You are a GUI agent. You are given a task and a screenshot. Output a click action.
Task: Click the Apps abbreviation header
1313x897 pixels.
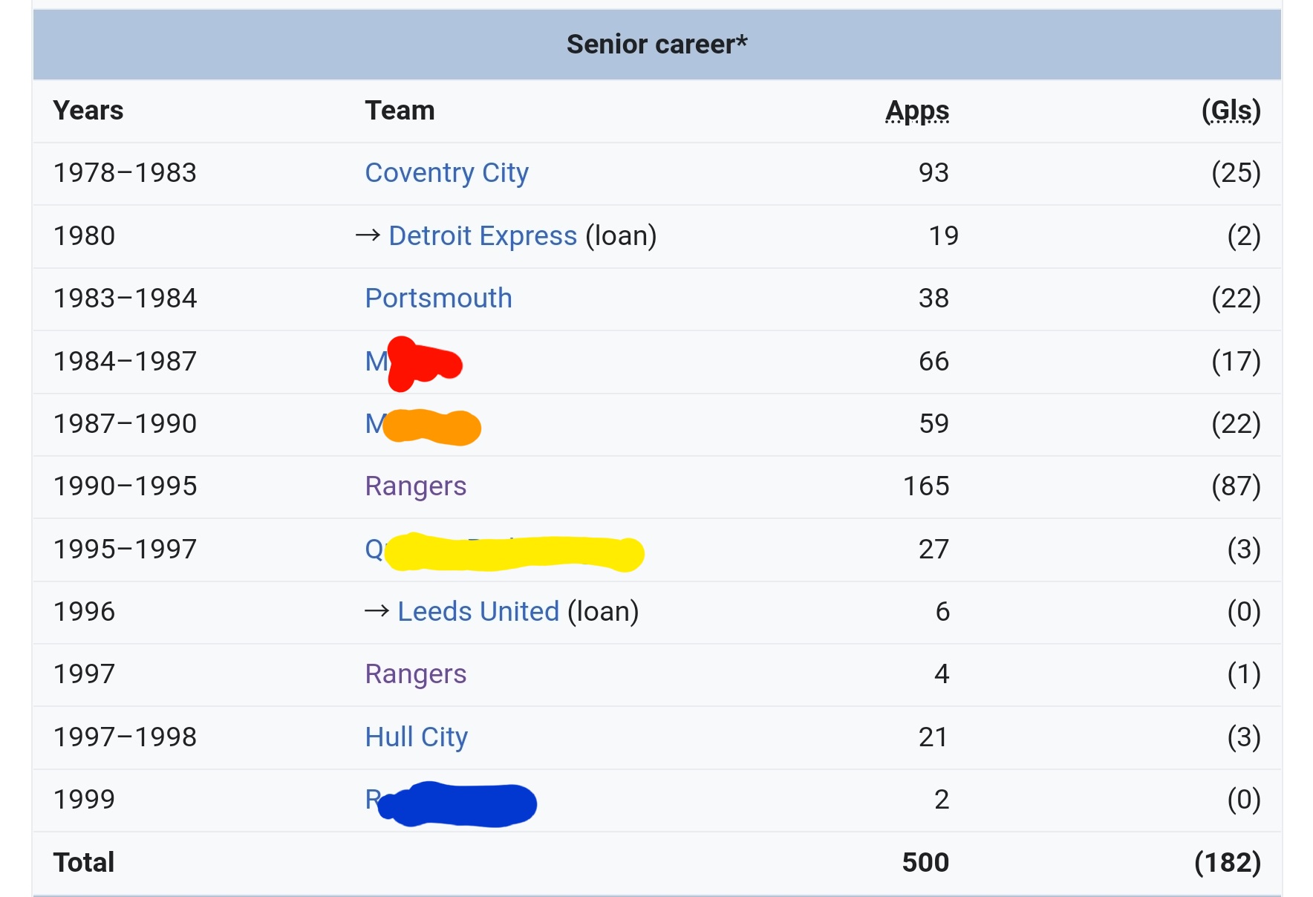point(917,111)
